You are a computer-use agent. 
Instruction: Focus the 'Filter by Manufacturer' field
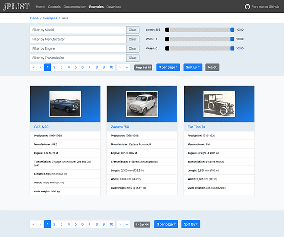coord(78,39)
